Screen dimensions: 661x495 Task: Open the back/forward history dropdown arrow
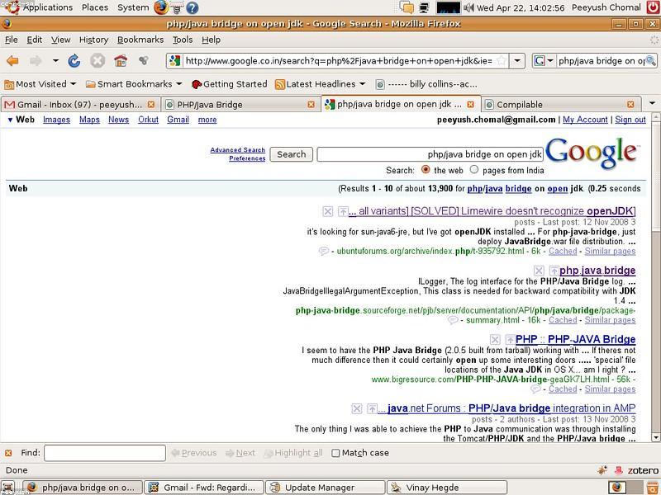(x=55, y=61)
